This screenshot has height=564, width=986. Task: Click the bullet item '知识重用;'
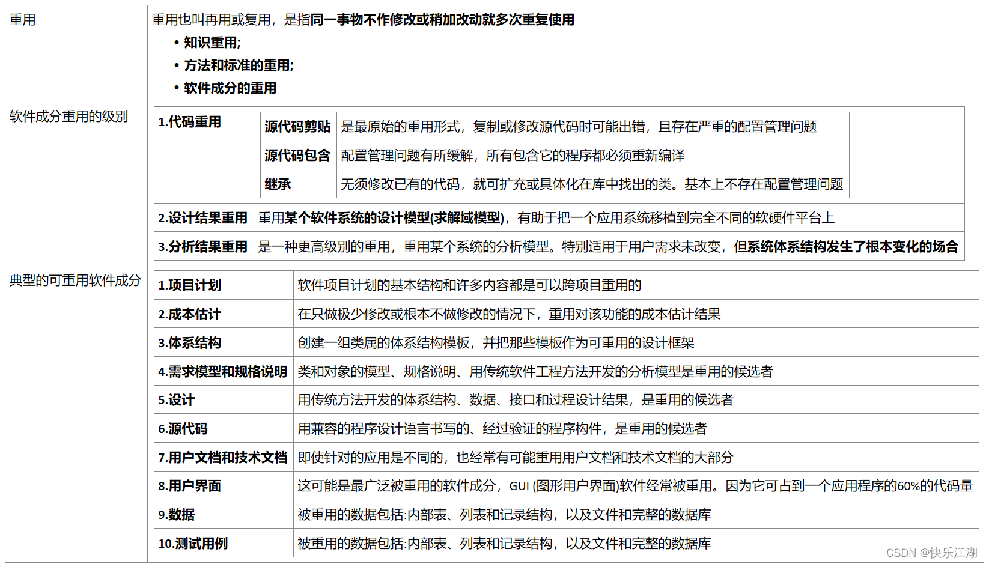click(x=212, y=43)
